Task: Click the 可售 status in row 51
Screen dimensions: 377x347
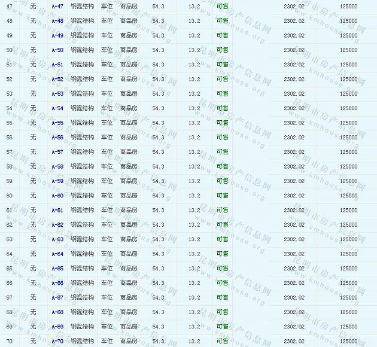Action: pos(222,65)
